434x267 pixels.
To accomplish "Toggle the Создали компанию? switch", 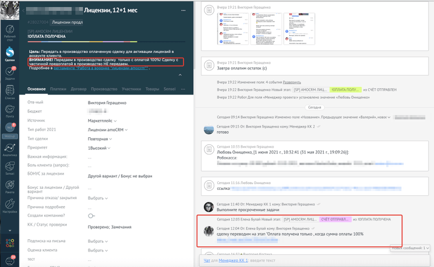I will pyautogui.click(x=91, y=215).
